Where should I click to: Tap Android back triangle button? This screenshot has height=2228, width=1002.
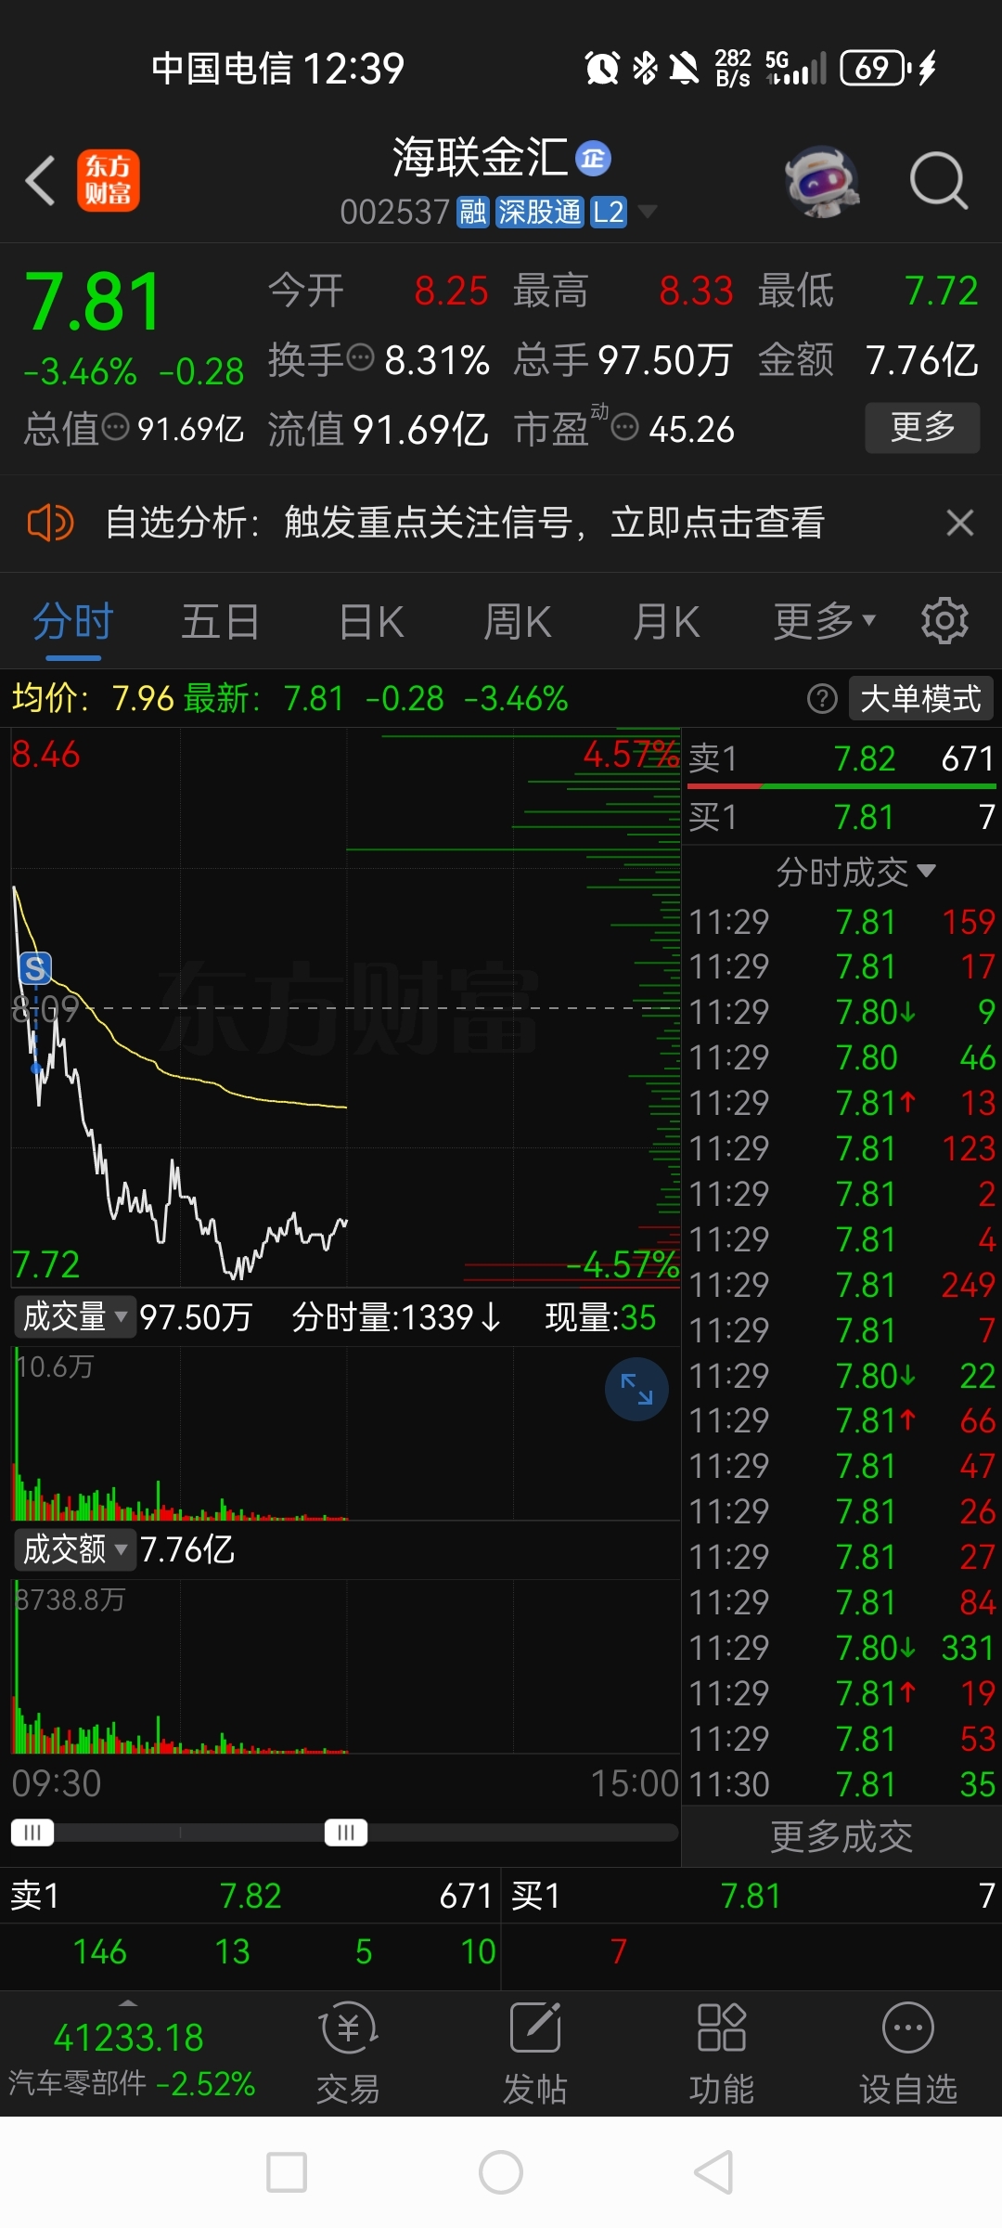(x=714, y=2172)
